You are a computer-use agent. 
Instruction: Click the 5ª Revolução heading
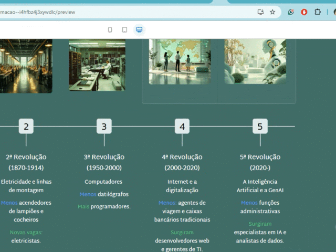click(x=260, y=157)
